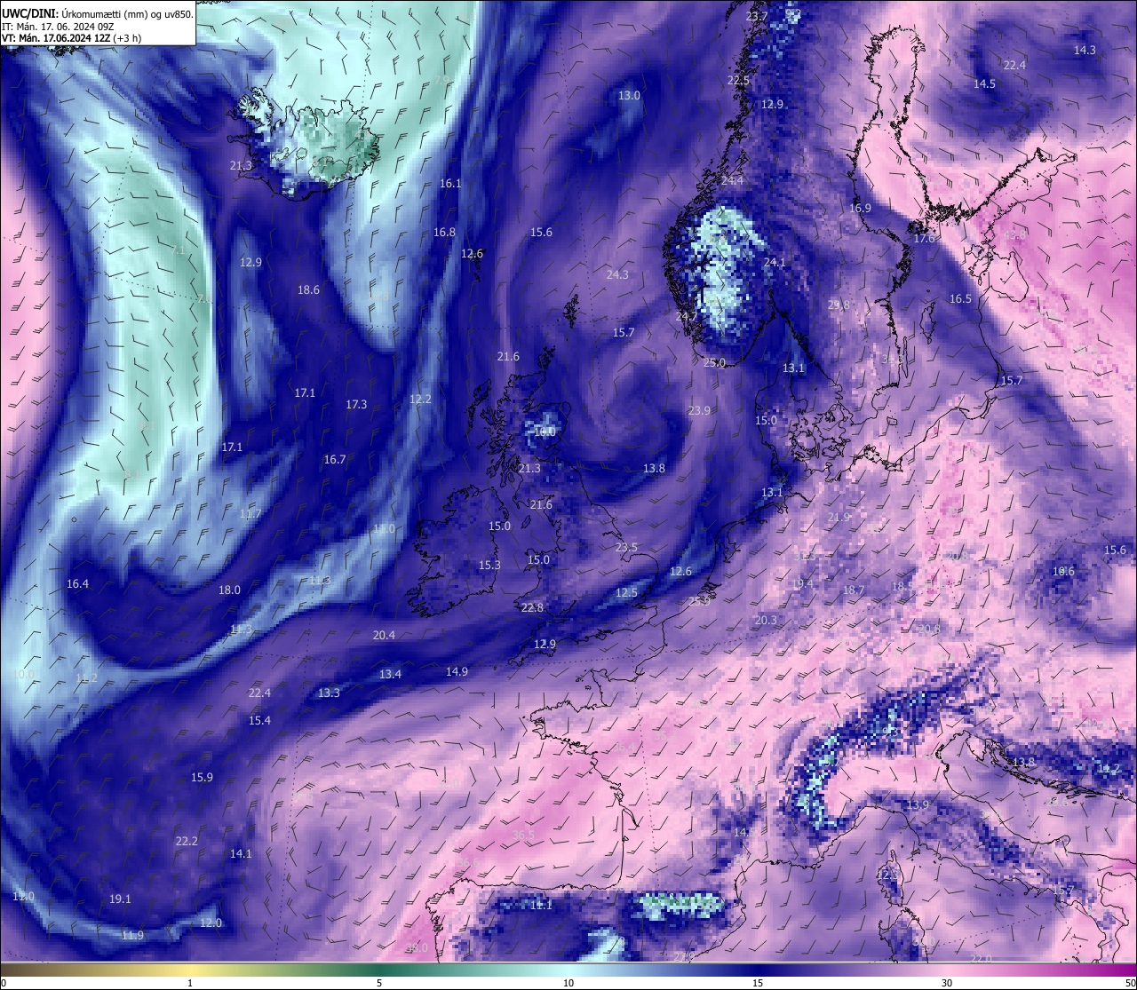
Task: Click the color scale tick label 1
Action: 190,982
